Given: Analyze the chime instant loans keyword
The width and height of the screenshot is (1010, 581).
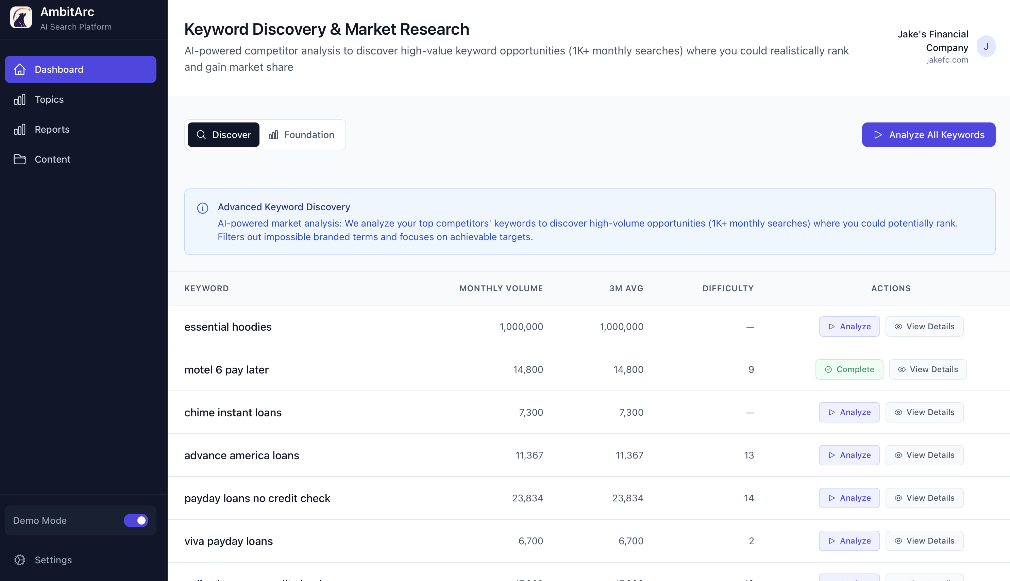Looking at the screenshot, I should click(x=849, y=412).
